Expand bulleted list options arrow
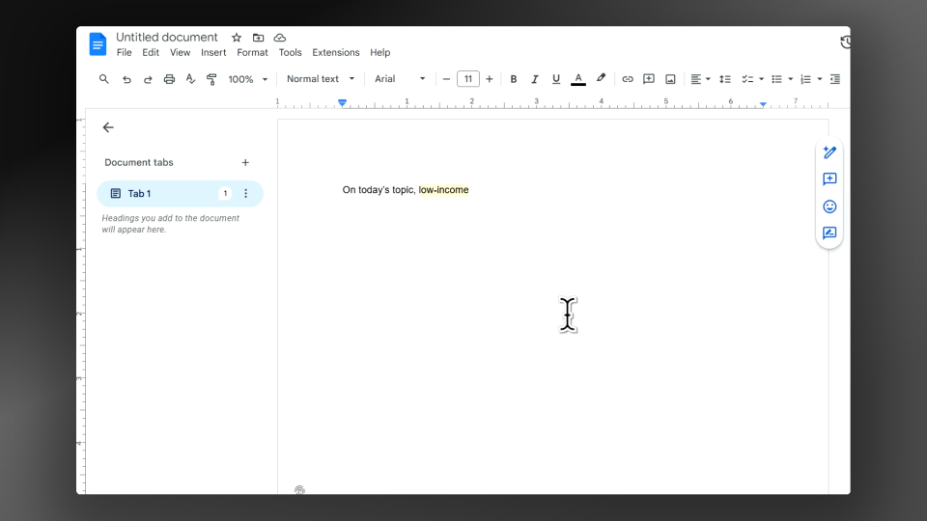The height and width of the screenshot is (521, 927). (x=791, y=79)
